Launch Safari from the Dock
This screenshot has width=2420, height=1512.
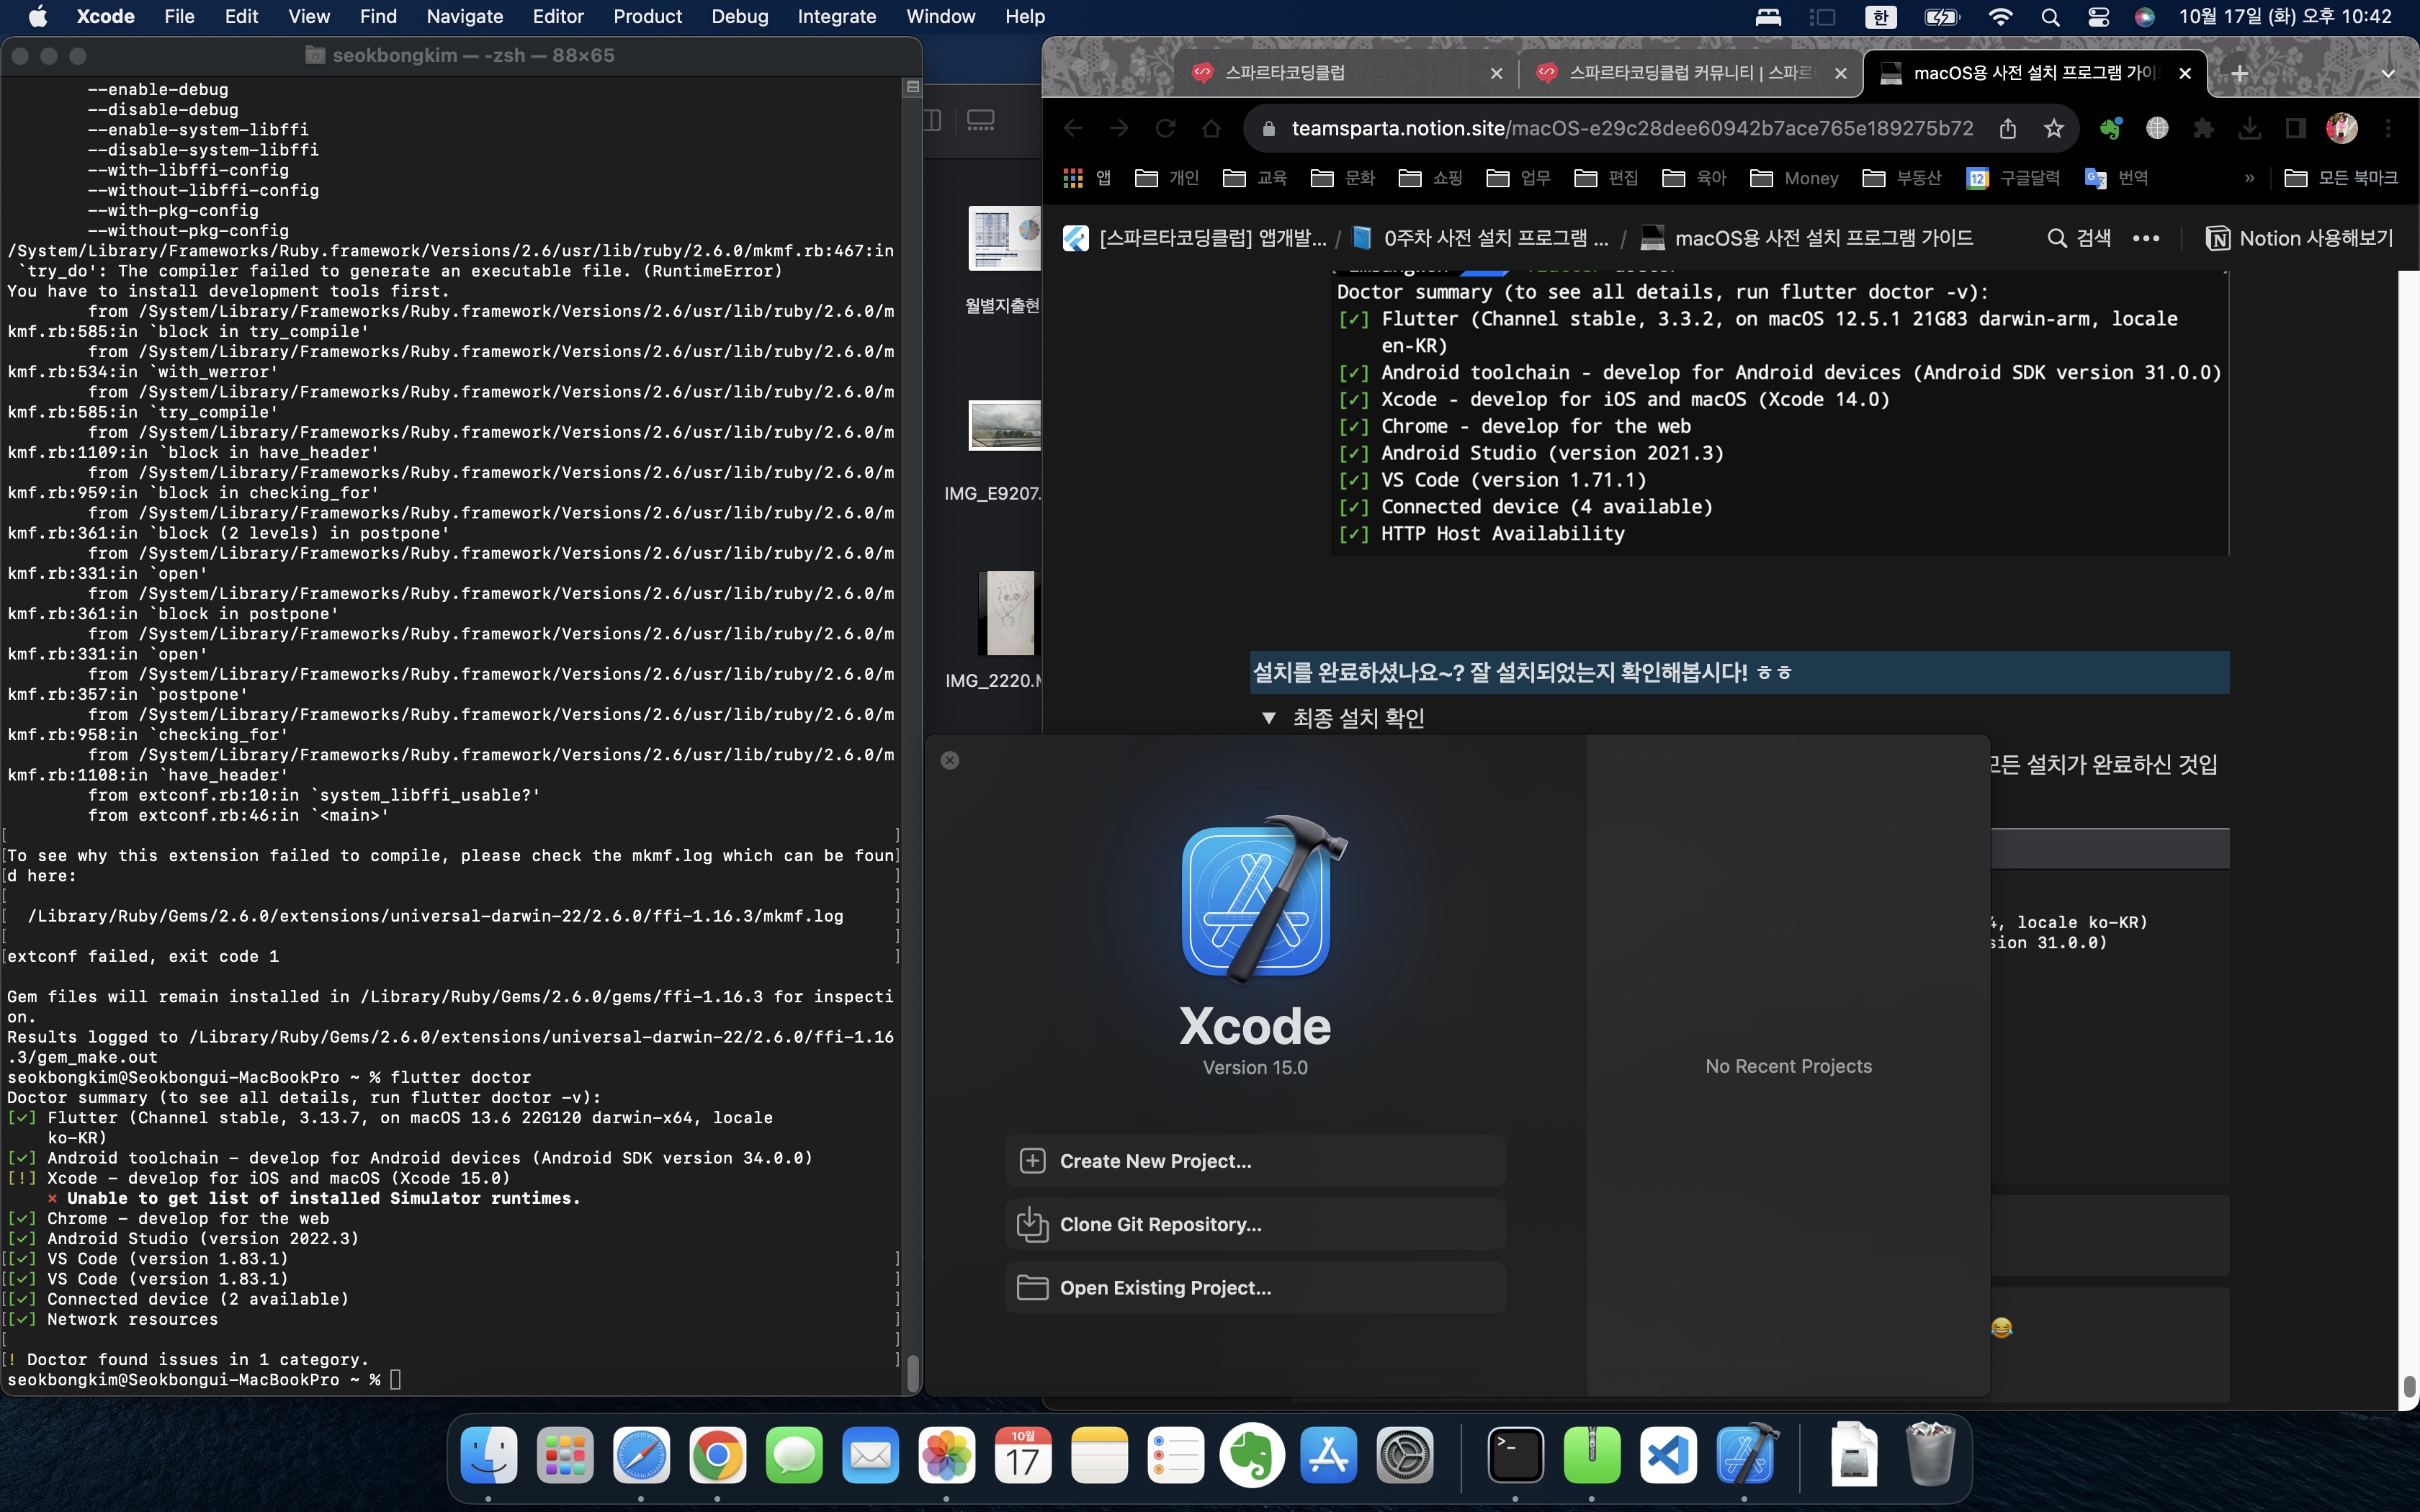point(641,1455)
